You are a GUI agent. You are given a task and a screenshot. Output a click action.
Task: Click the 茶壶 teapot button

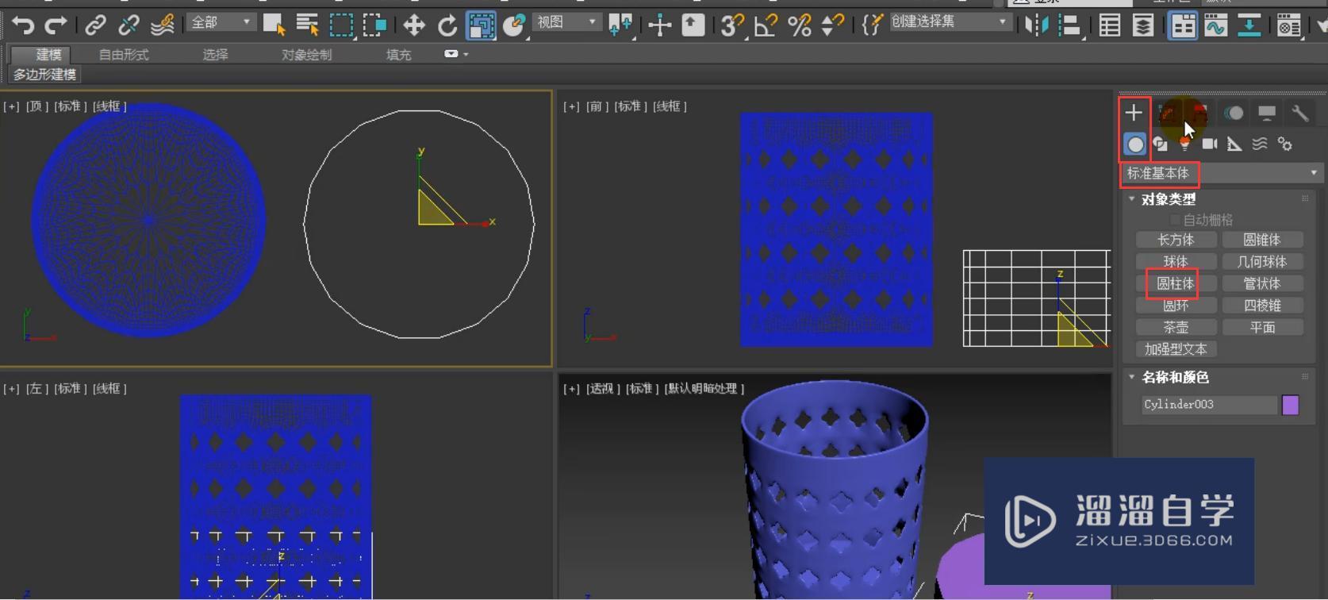pyautogui.click(x=1176, y=327)
